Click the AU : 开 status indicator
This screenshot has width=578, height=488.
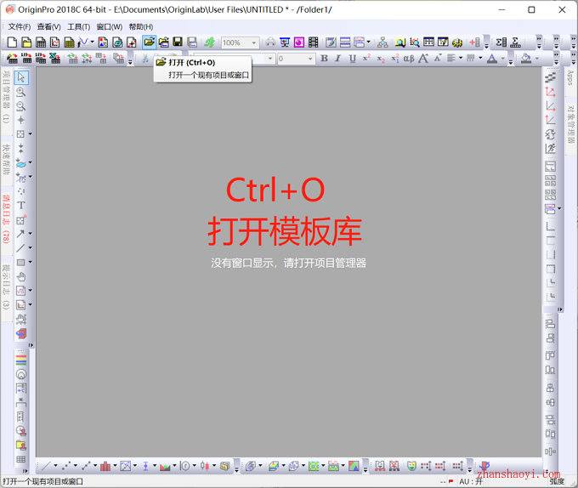(x=471, y=481)
